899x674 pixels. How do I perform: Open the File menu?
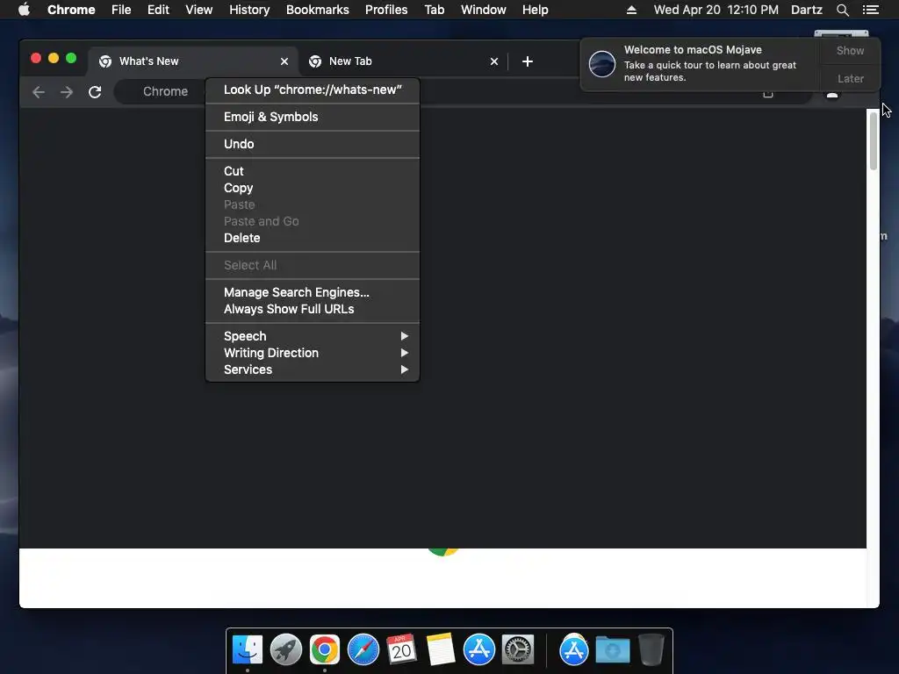pyautogui.click(x=121, y=10)
